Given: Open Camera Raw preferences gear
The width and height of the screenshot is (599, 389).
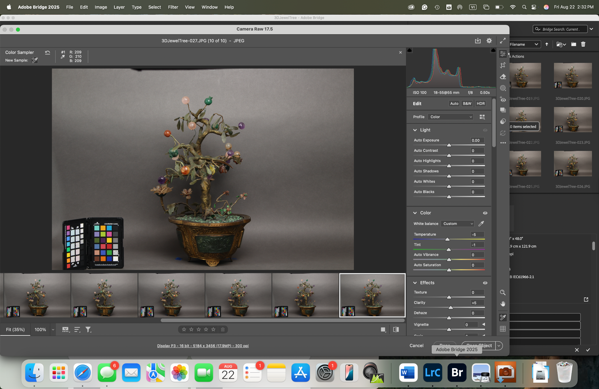Looking at the screenshot, I should click(x=489, y=41).
